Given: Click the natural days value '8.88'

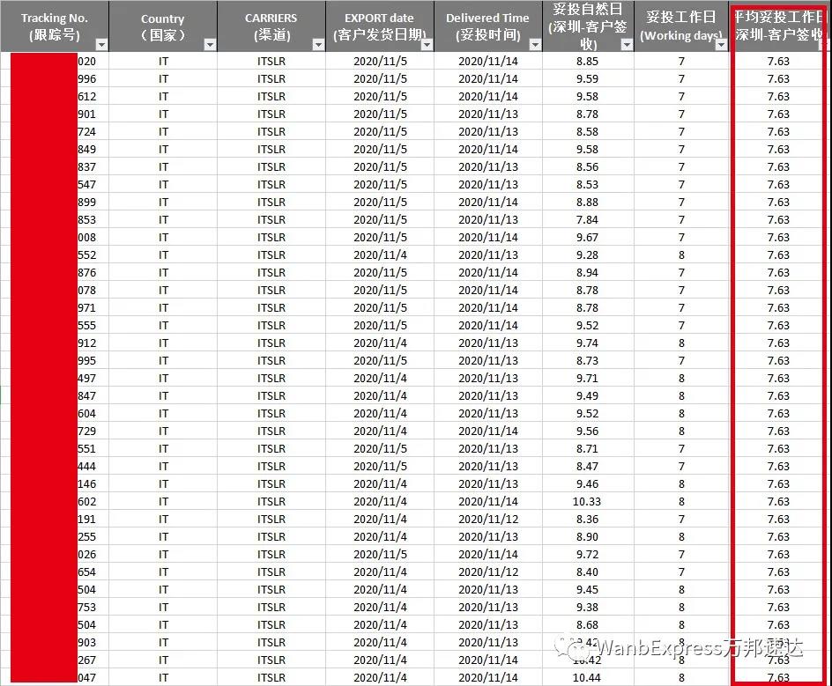Looking at the screenshot, I should [x=587, y=202].
